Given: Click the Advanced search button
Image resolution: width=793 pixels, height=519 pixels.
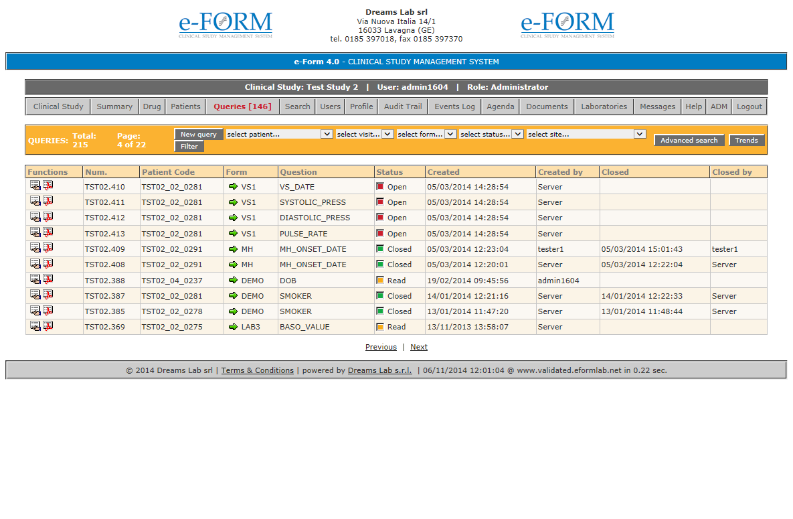Looking at the screenshot, I should click(689, 141).
